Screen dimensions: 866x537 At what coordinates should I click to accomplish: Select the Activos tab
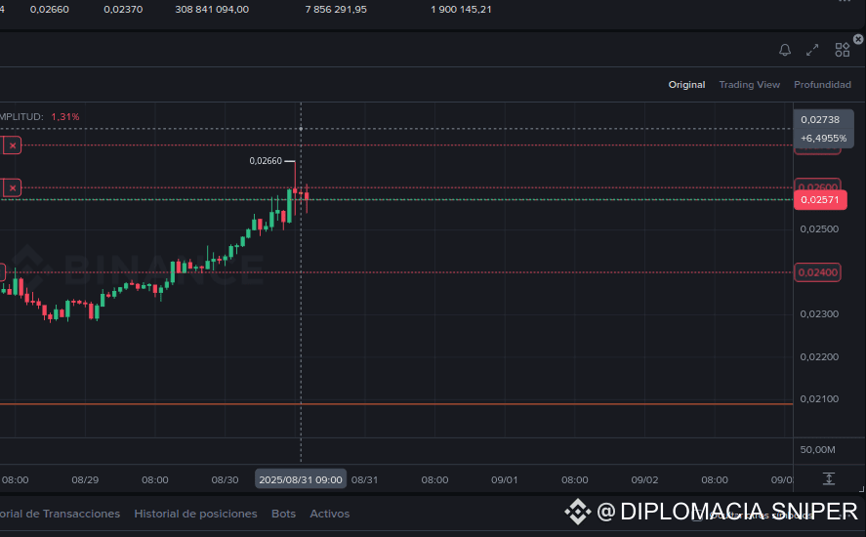pyautogui.click(x=330, y=514)
